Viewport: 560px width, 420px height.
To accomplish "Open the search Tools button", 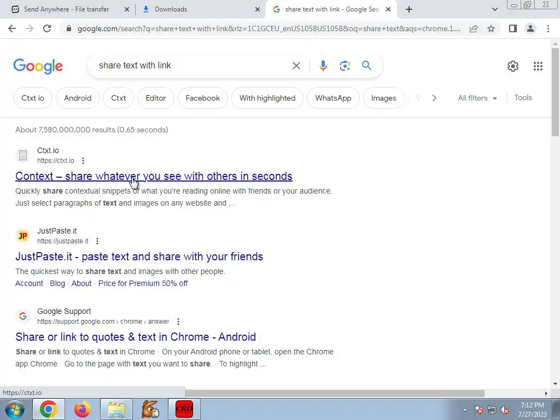I will click(523, 97).
